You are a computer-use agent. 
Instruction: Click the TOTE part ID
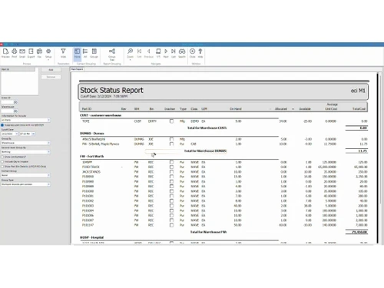point(86,121)
